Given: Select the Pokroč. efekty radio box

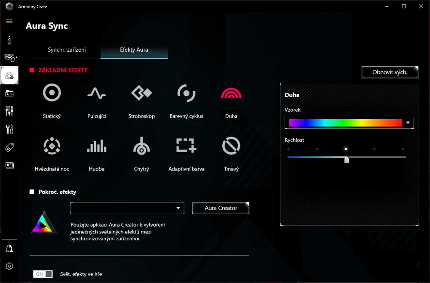Looking at the screenshot, I should pos(32,192).
